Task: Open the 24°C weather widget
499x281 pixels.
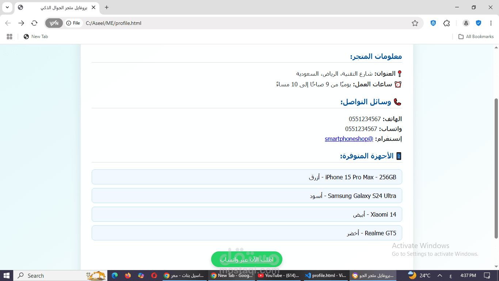Action: [419, 276]
